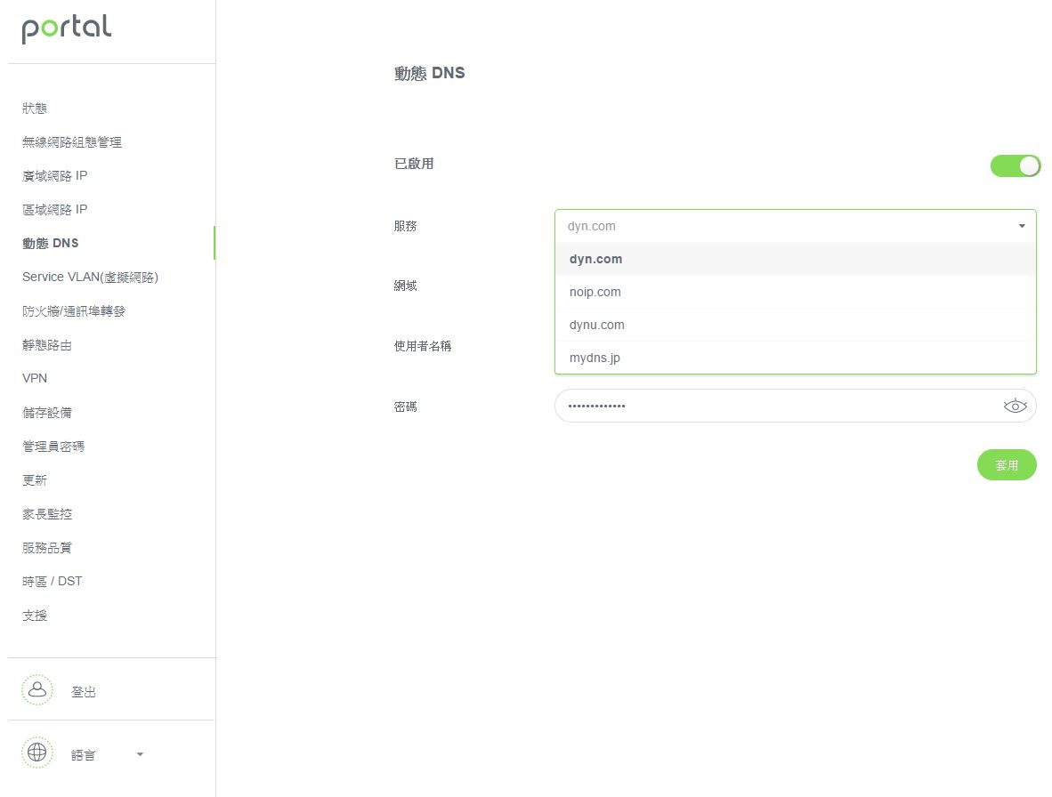Show password with the eye icon
1052x797 pixels.
[x=1015, y=406]
